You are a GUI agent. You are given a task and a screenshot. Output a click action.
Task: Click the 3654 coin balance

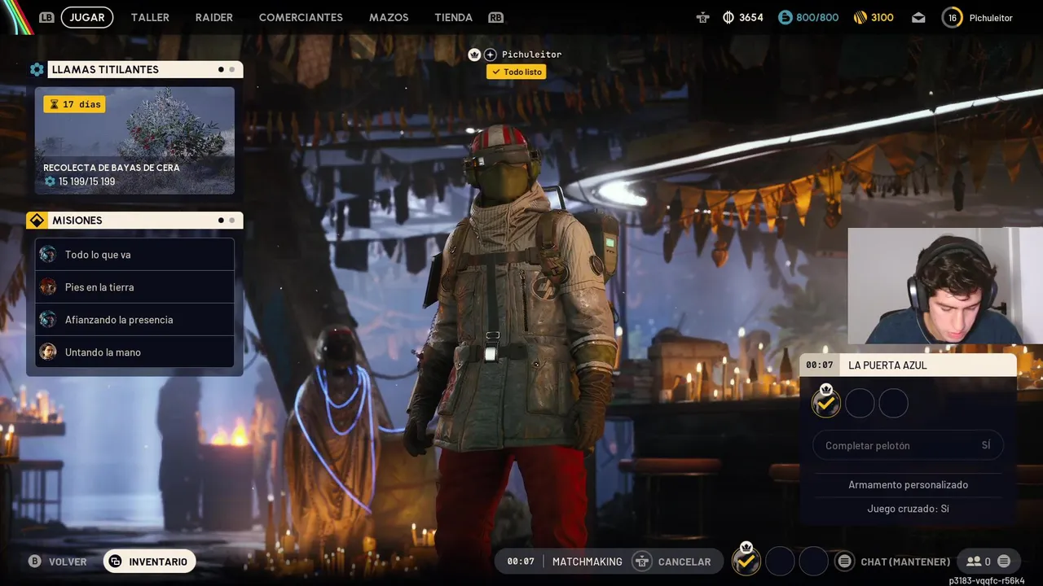click(750, 17)
